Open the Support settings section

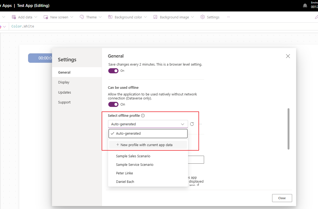click(x=64, y=102)
